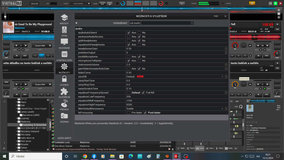Image resolution: width=284 pixels, height=160 pixels.
Task: Open the zeroDB dropdown
Action: pos(222,77)
